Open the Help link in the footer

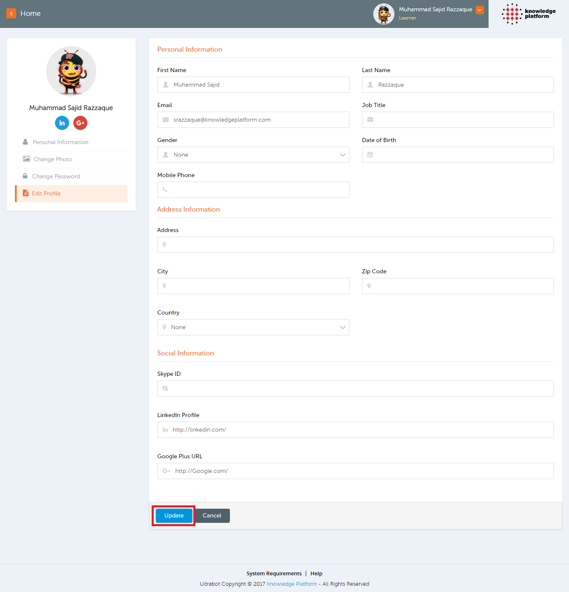(x=316, y=574)
